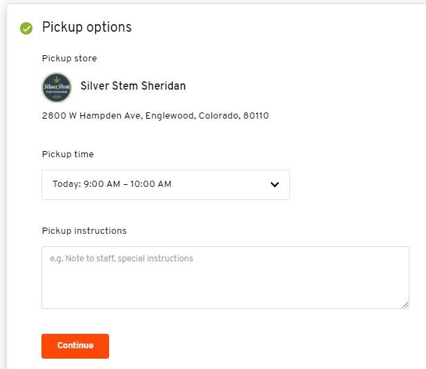This screenshot has width=426, height=369.
Task: Click the 2800 W Hampden Ave street text
Action: tap(91, 116)
